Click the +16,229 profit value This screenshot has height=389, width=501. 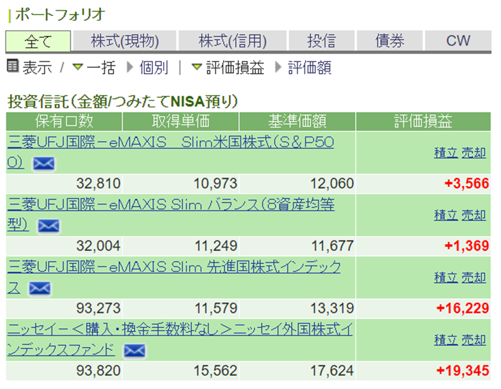(x=463, y=309)
